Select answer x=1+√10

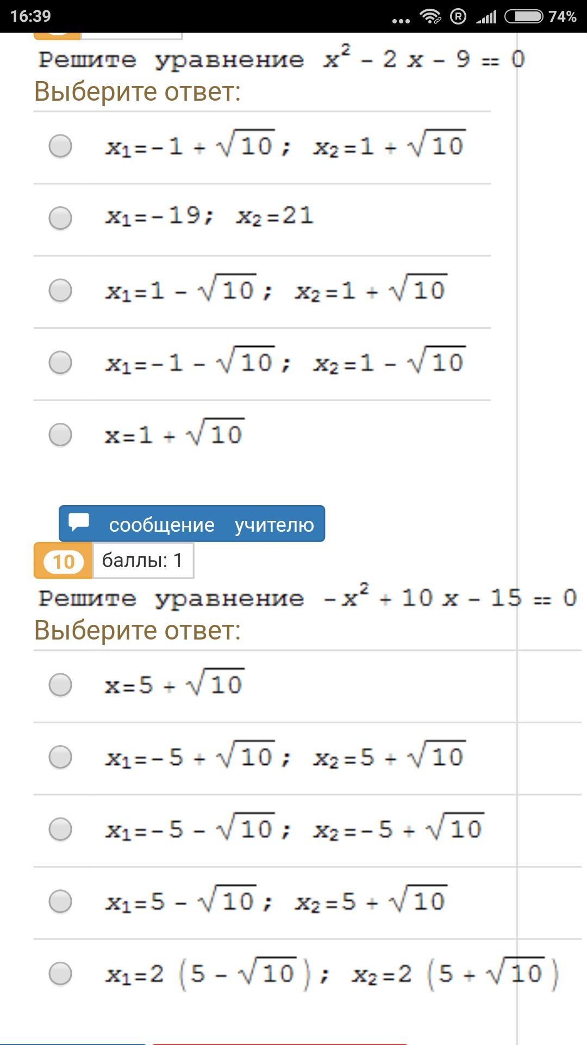[x=60, y=434]
